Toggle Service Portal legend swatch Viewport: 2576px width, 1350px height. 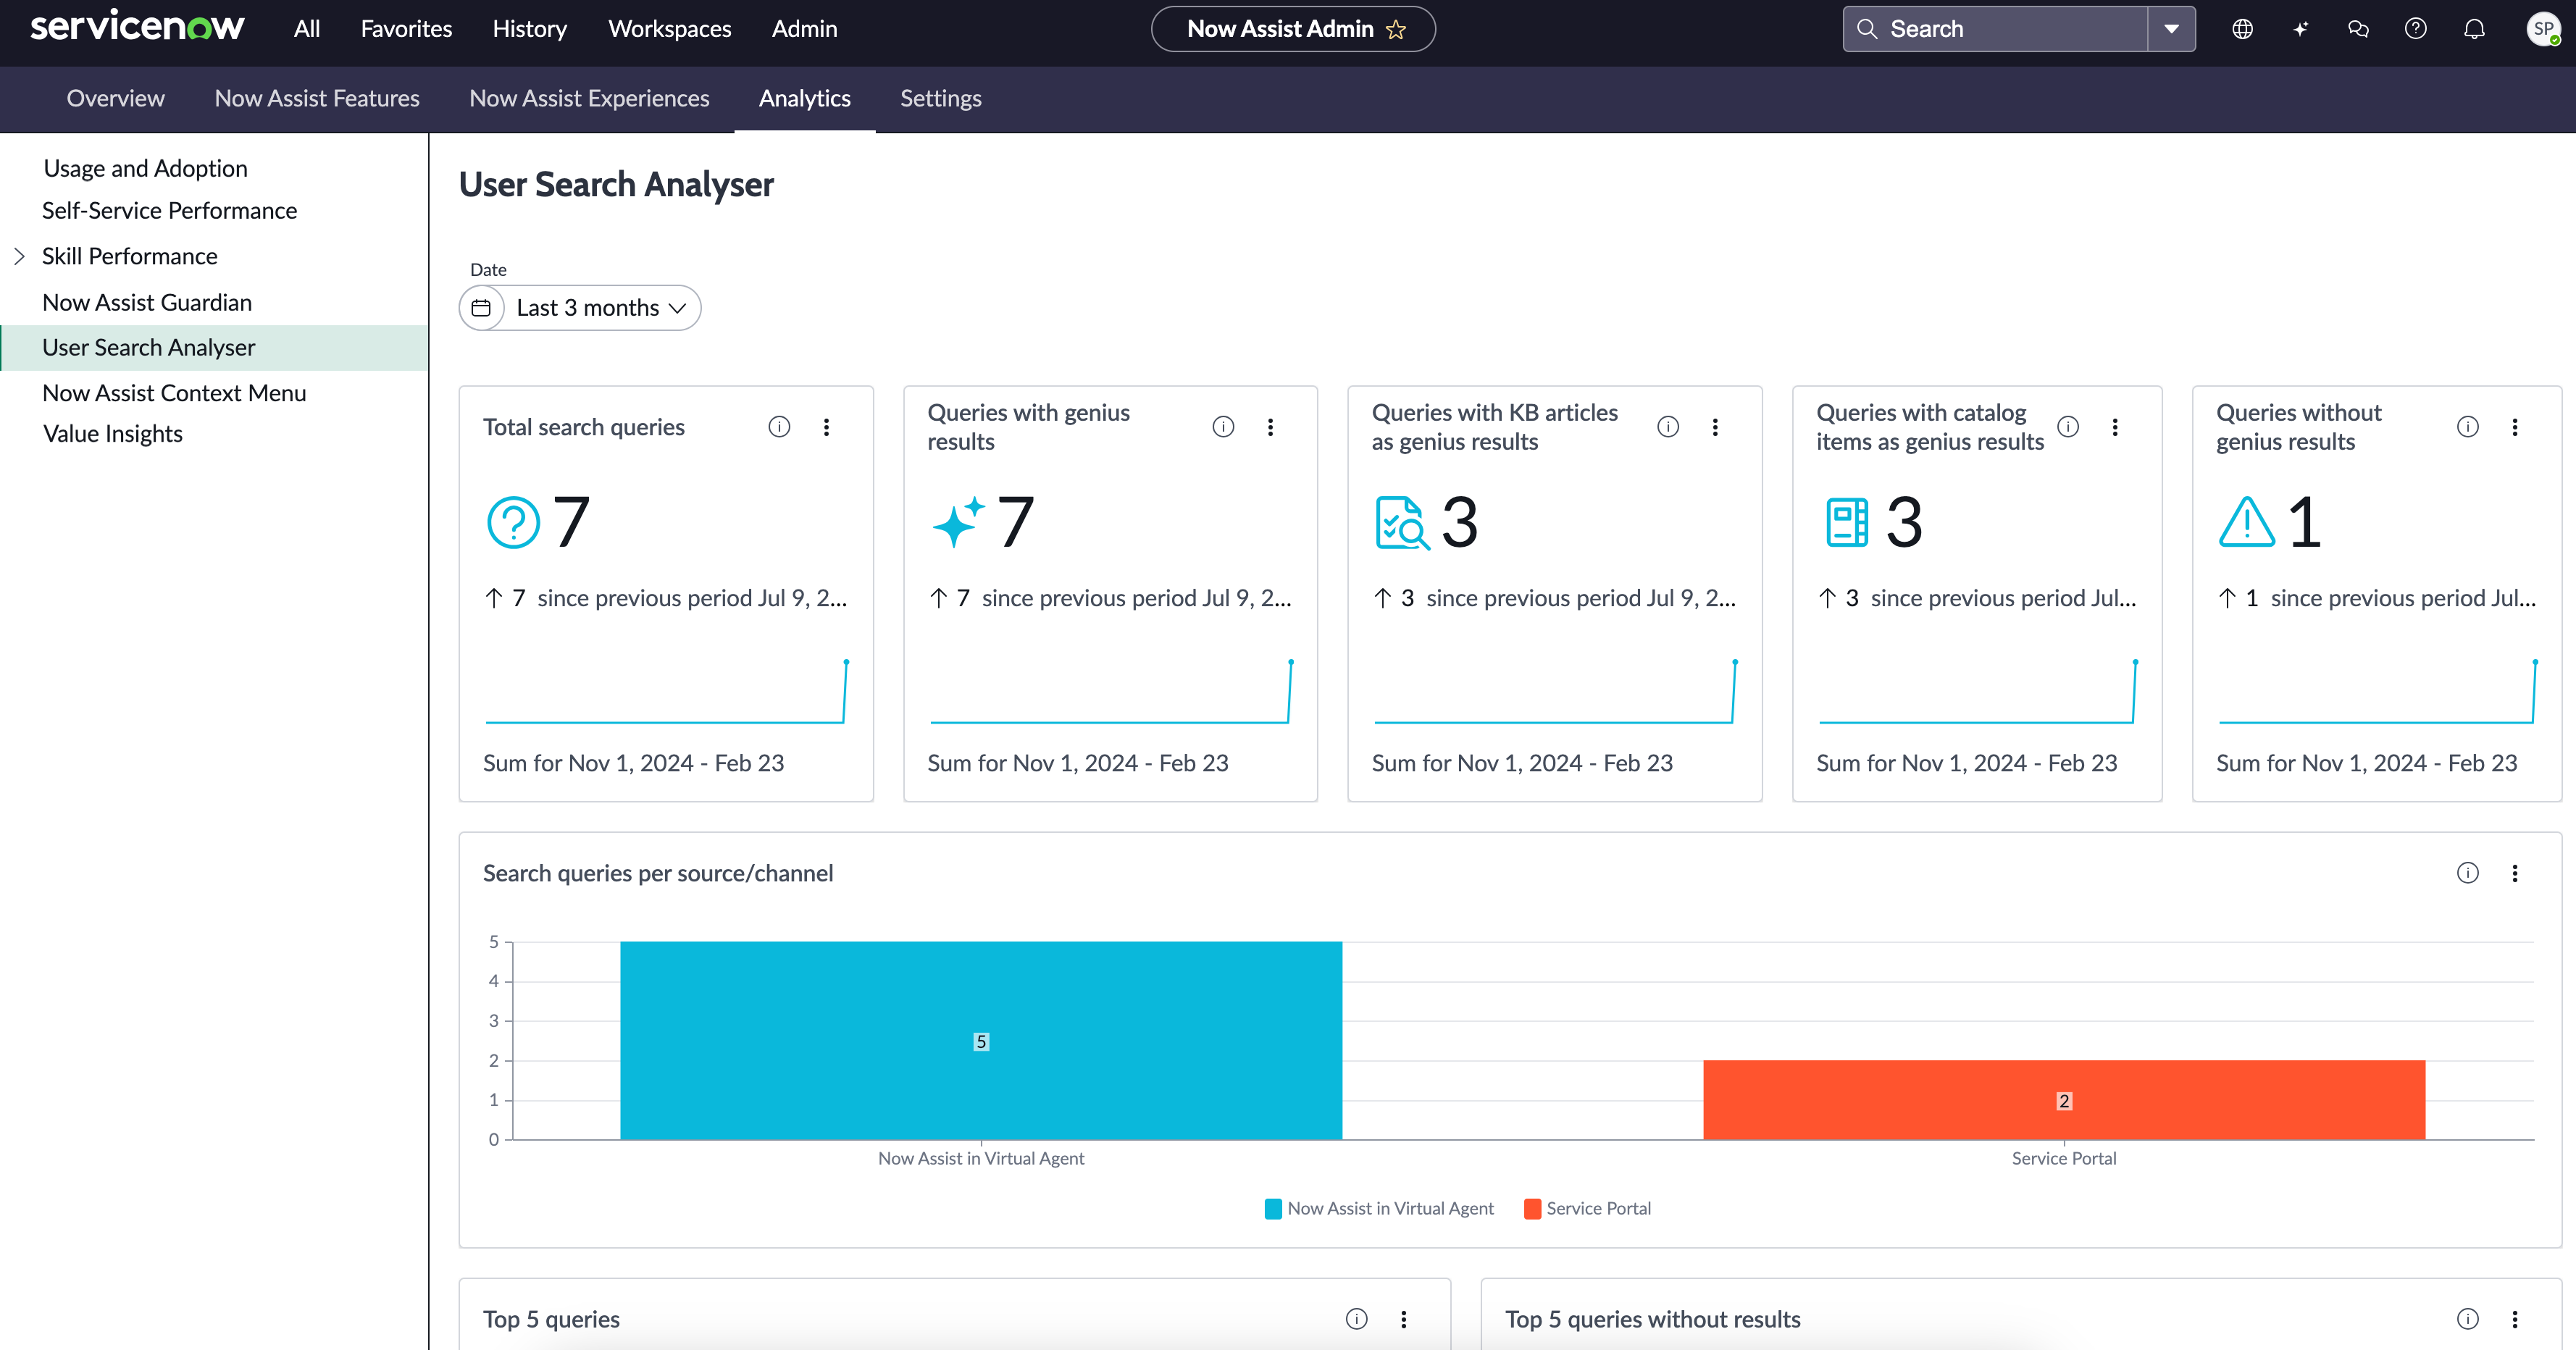coord(1532,1209)
